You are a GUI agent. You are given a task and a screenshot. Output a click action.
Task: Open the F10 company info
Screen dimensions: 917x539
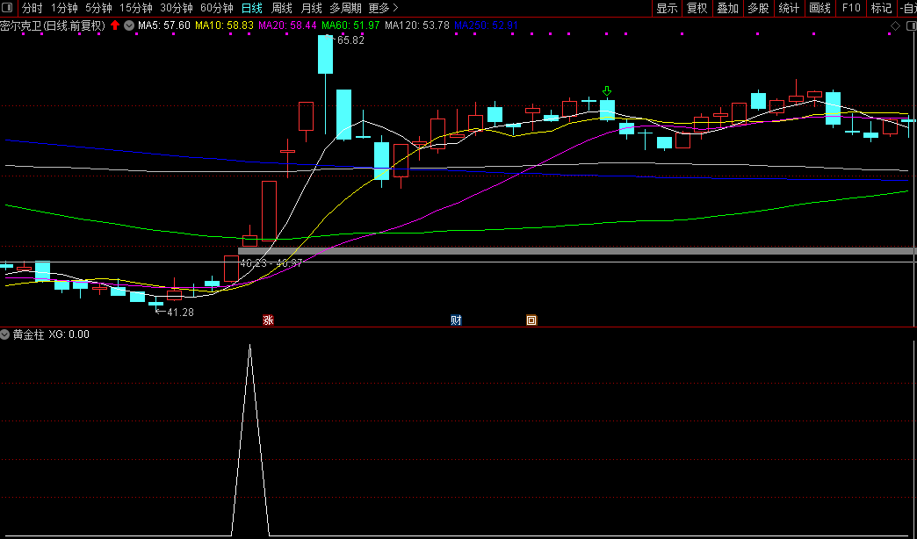tap(851, 8)
